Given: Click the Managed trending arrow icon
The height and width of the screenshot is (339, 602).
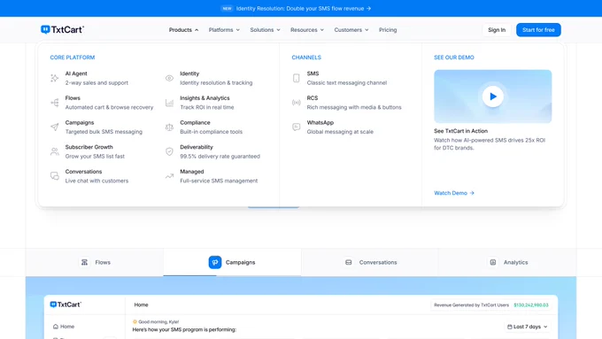Looking at the screenshot, I should pos(169,176).
